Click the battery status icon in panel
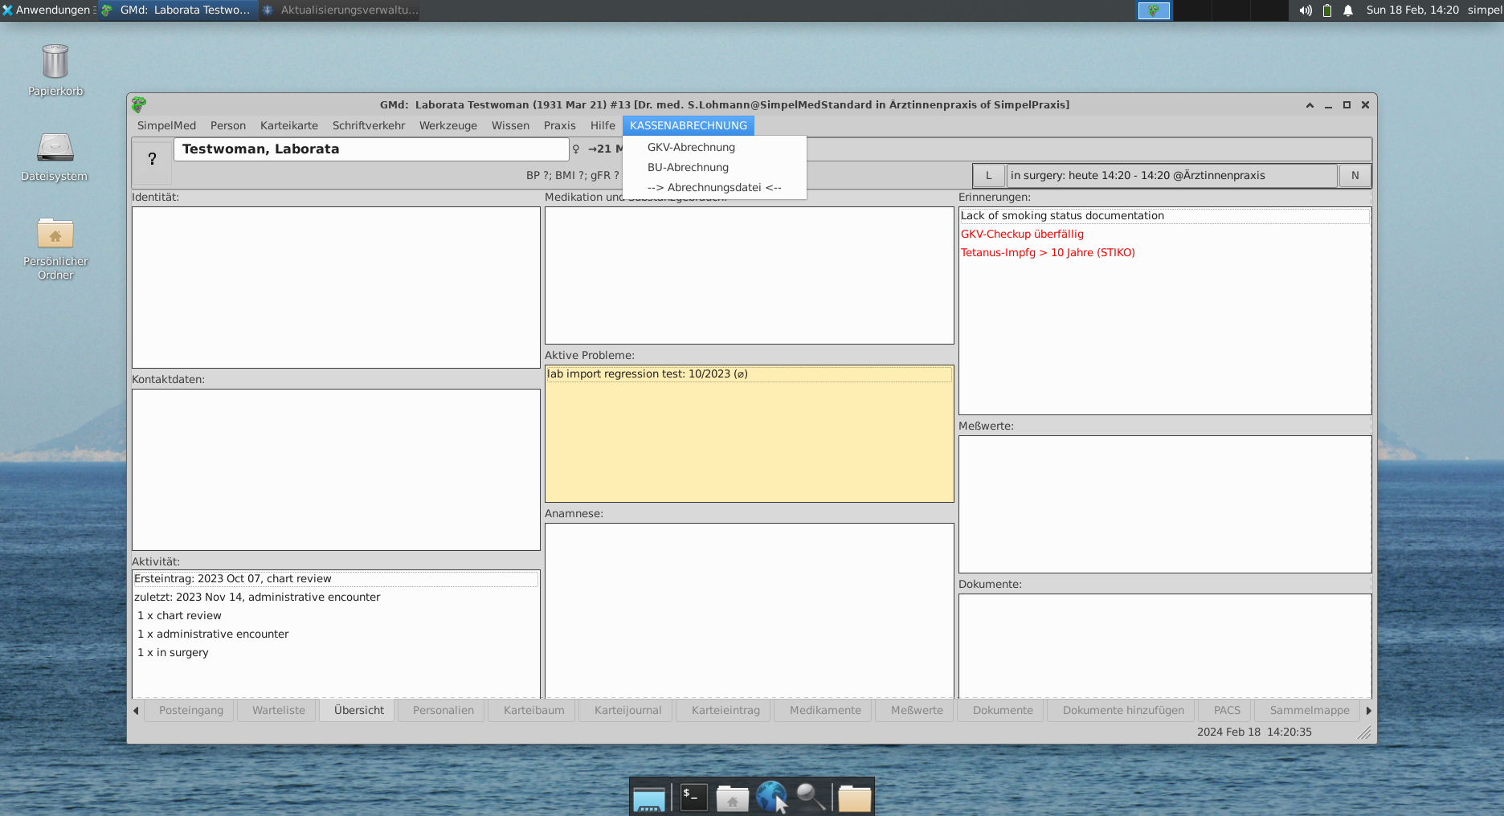Viewport: 1504px width, 816px height. 1327,10
